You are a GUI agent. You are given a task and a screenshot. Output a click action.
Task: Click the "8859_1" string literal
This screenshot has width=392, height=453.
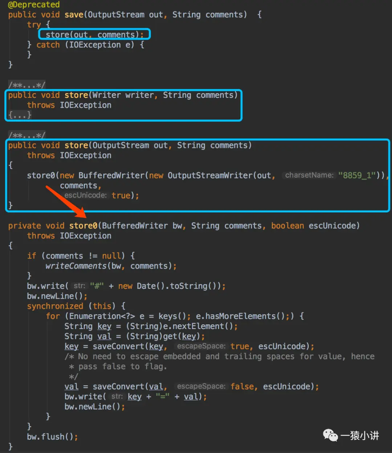(x=357, y=175)
